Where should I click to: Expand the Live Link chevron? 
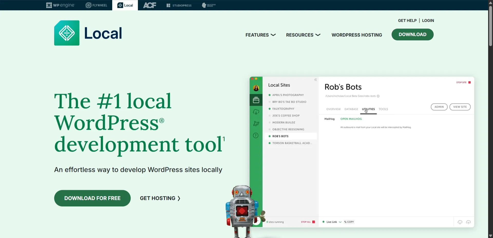coord(340,222)
